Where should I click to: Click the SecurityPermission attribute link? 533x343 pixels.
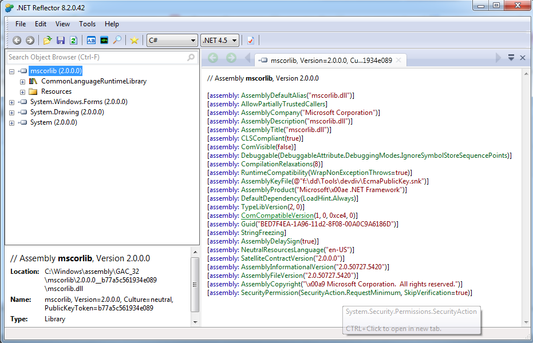(270, 293)
